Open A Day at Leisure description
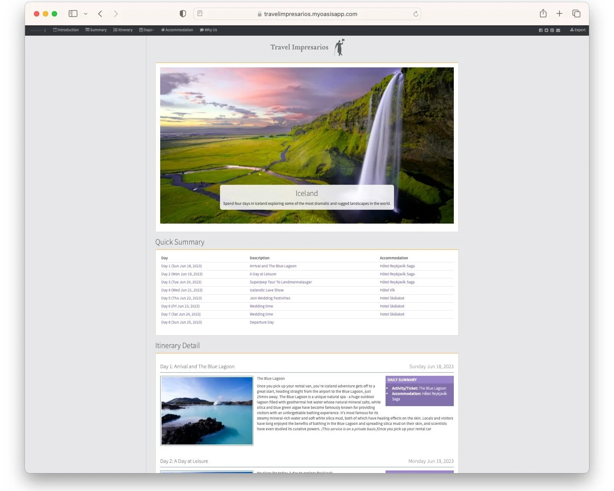Screen dimensions: 614x491 263,274
